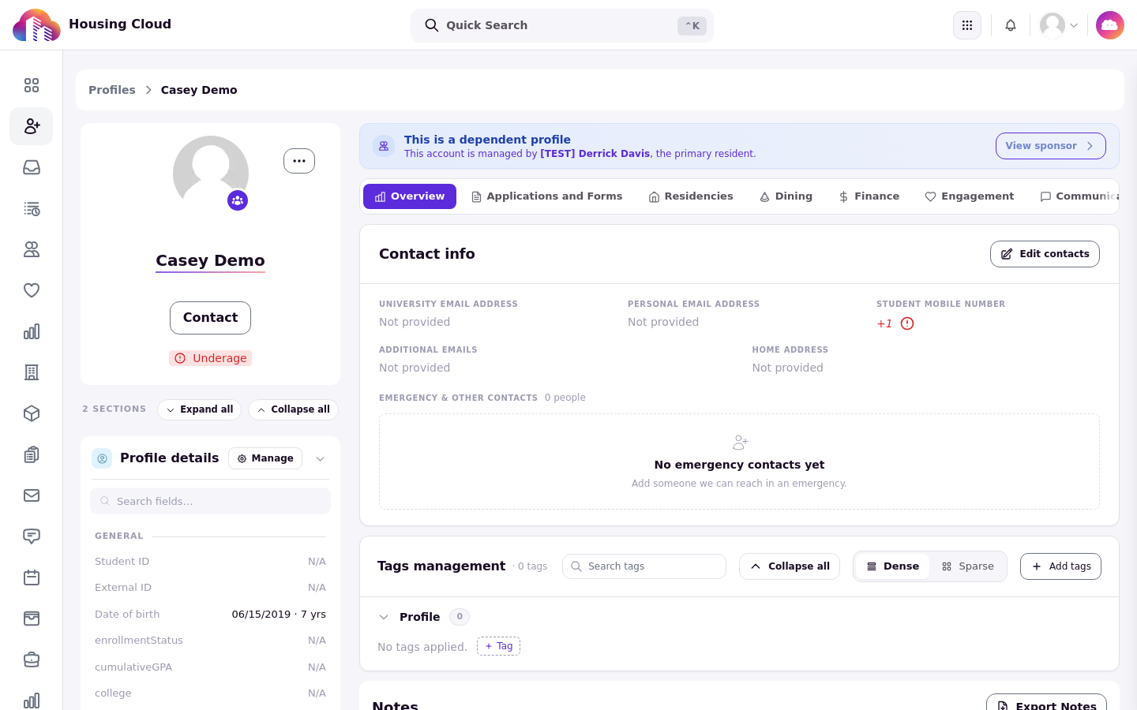Open the mail envelope icon in sidebar
This screenshot has width=1137, height=710.
click(32, 495)
